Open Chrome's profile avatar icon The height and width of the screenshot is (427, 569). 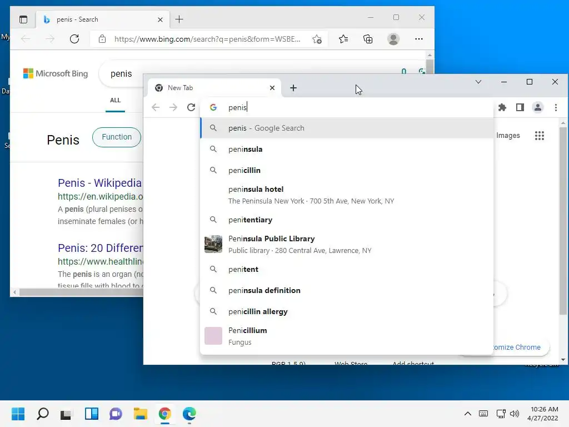(x=538, y=107)
